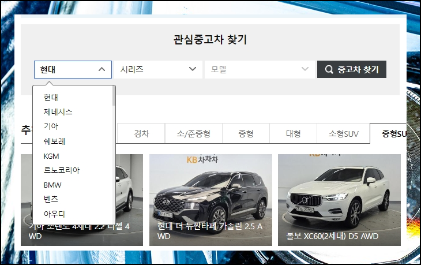This screenshot has height=265, width=421.
Task: Open the 시리즈 series dropdown
Action: (x=158, y=70)
